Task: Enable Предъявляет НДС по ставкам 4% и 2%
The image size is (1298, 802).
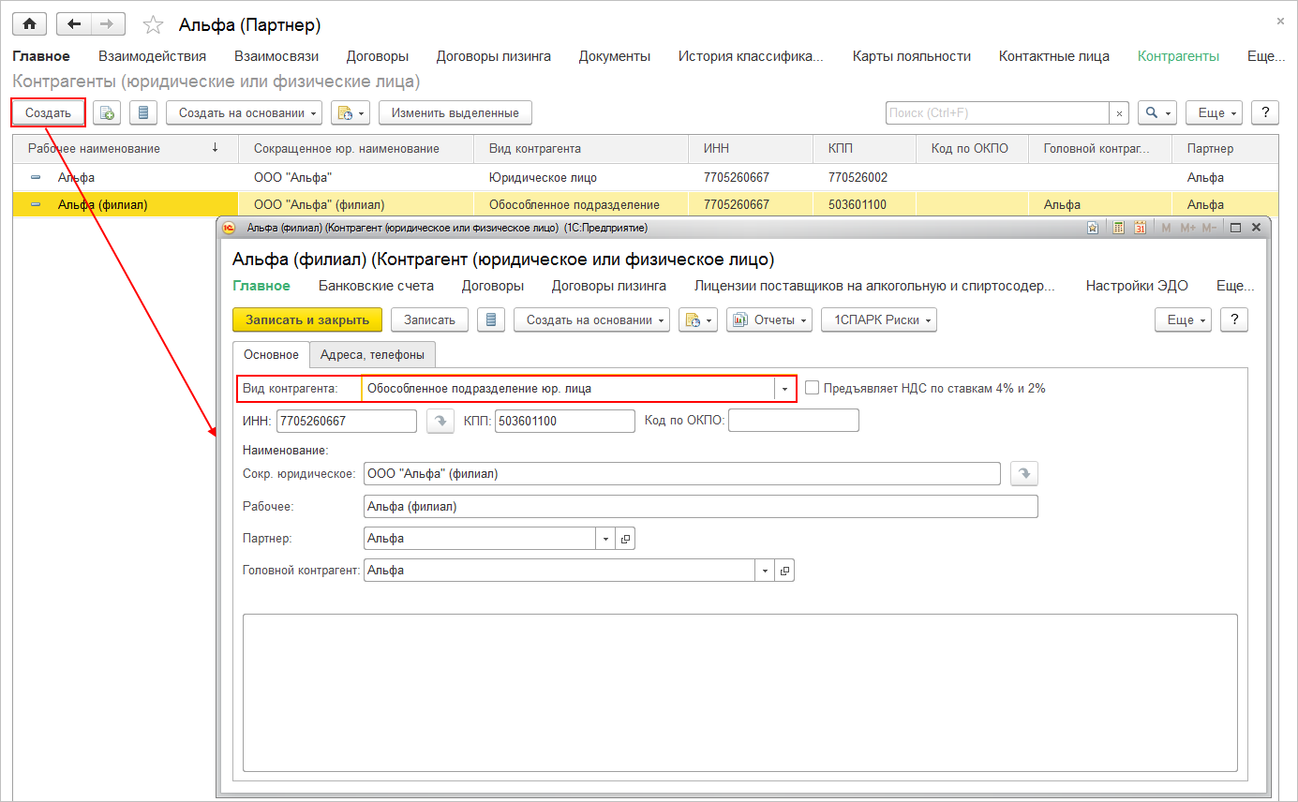Action: tap(812, 388)
